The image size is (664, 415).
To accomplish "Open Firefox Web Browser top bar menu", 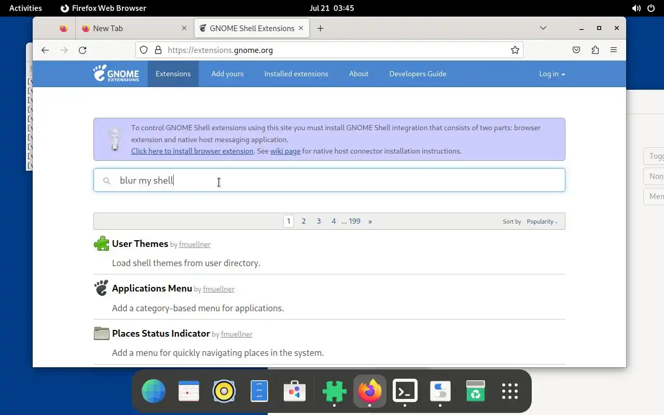I will click(x=103, y=8).
